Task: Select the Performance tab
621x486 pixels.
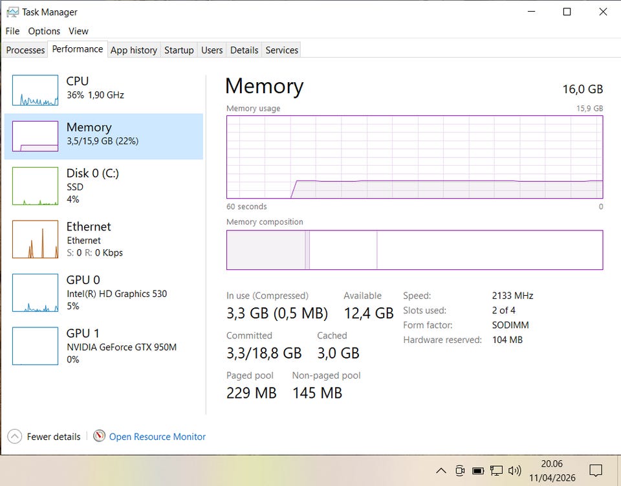Action: pos(78,49)
